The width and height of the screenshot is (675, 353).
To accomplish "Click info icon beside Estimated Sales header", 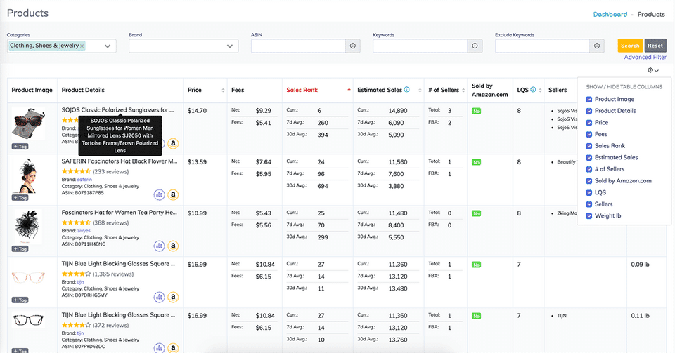I will (408, 90).
